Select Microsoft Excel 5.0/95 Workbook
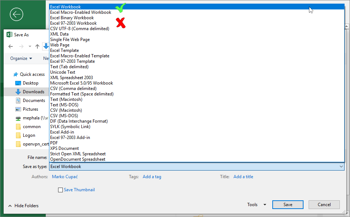This screenshot has width=350, height=217. [x=197, y=83]
